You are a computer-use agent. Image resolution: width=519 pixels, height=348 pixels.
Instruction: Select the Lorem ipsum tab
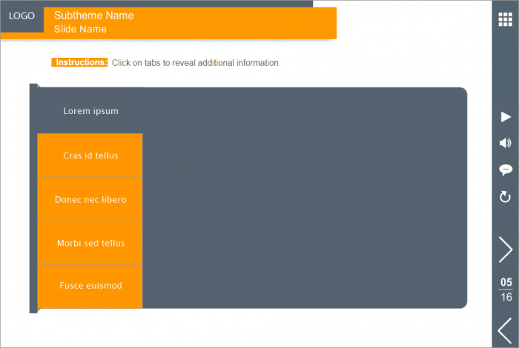pyautogui.click(x=90, y=111)
